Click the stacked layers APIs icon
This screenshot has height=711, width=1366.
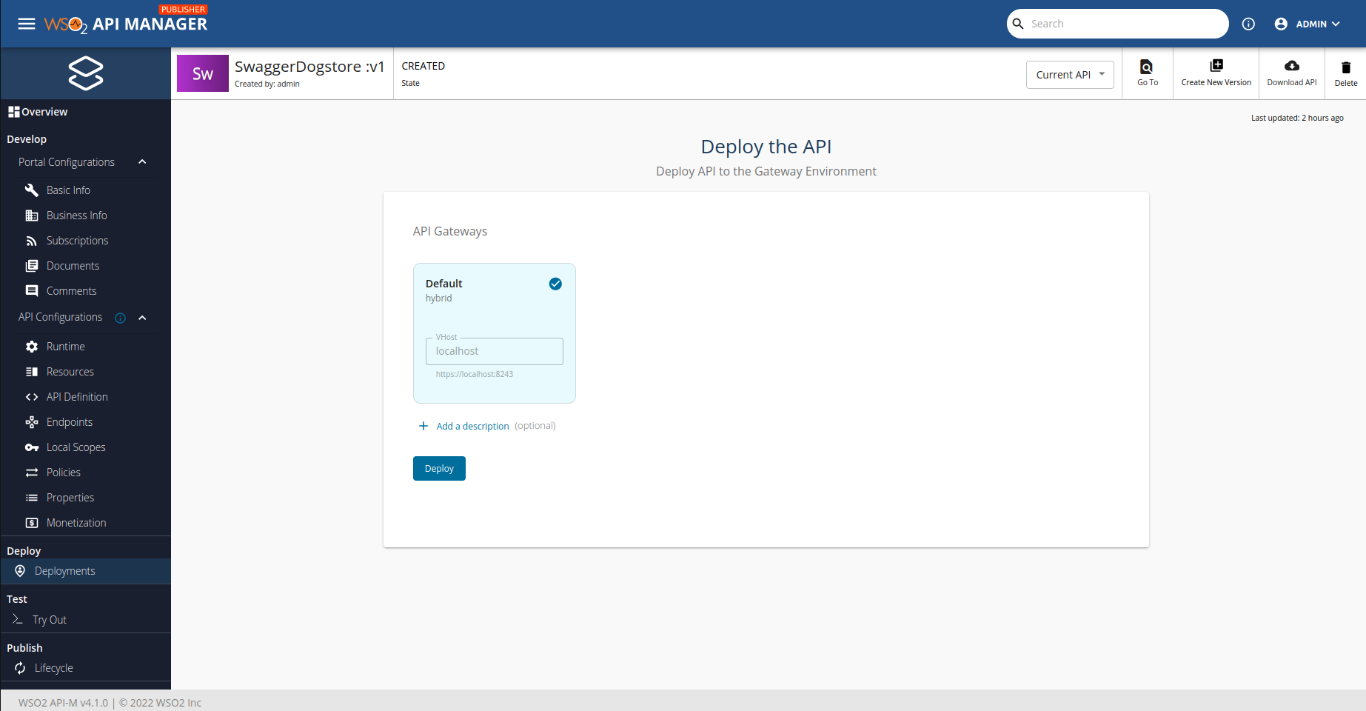click(86, 73)
